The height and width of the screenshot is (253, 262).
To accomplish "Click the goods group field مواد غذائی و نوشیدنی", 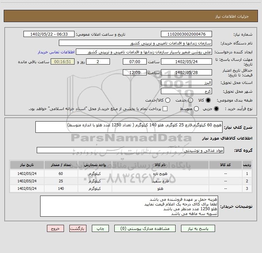I will click(130, 150).
